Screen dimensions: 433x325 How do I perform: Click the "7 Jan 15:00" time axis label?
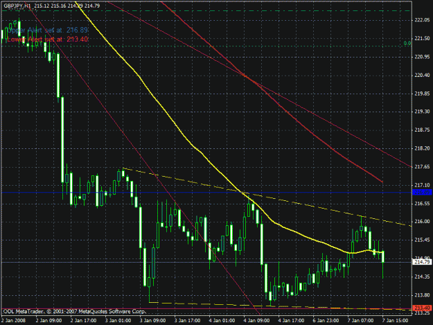click(x=395, y=320)
